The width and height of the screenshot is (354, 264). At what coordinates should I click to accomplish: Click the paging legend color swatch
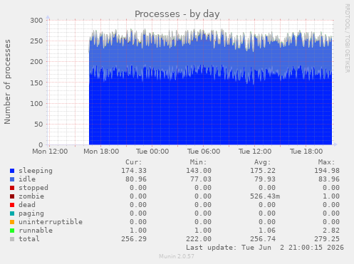(x=12, y=213)
